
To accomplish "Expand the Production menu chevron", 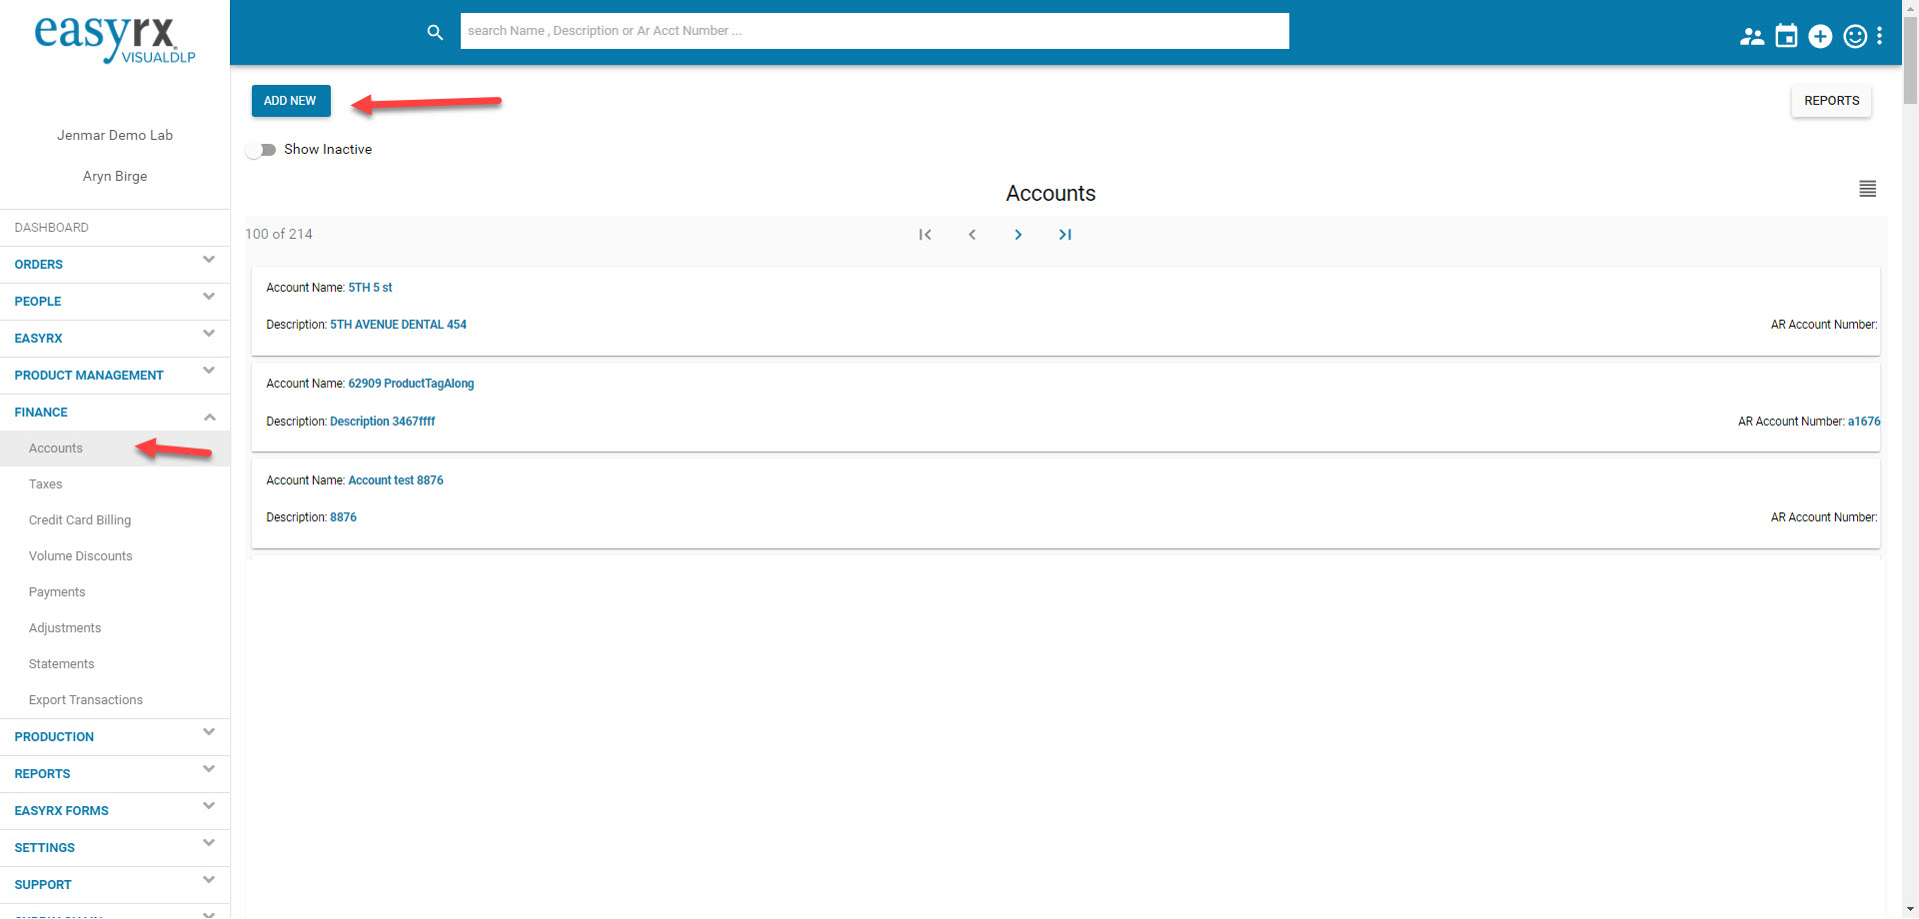I will 209,732.
